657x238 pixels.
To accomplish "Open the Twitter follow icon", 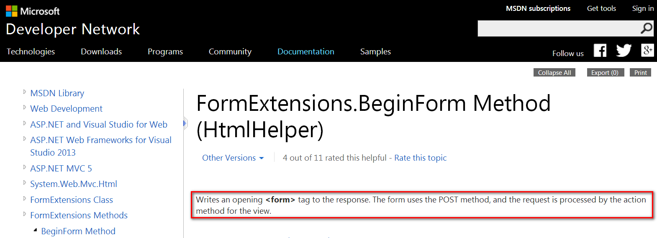I will (624, 51).
